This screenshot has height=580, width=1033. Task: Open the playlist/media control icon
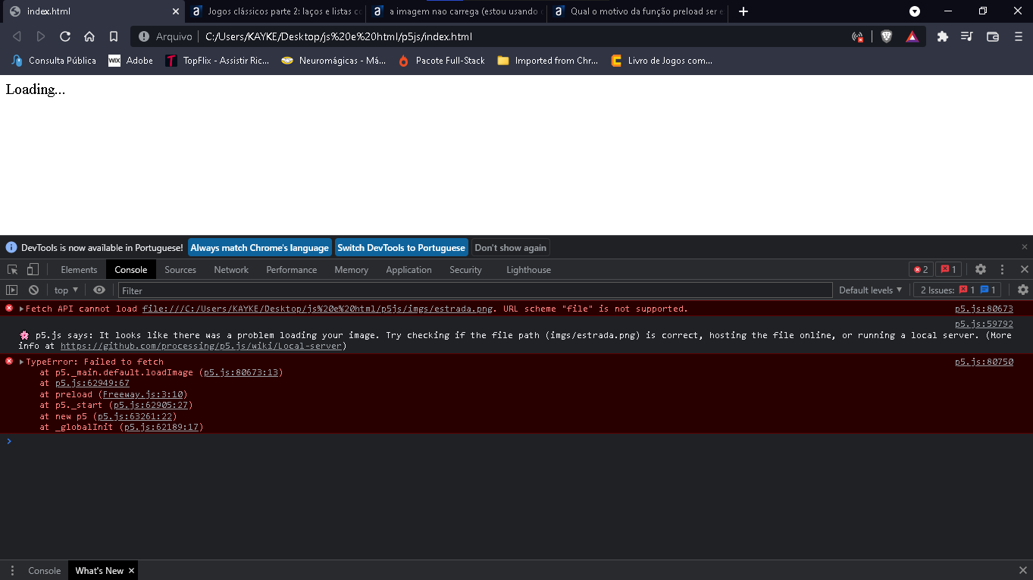(966, 36)
